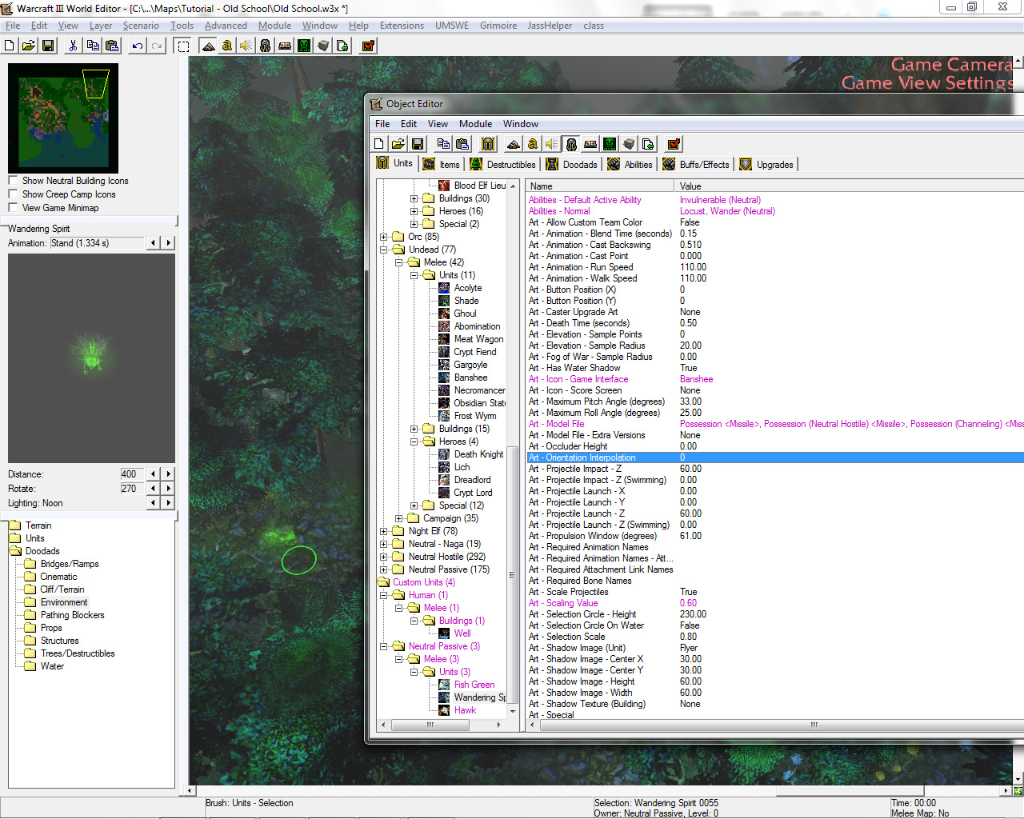Image resolution: width=1024 pixels, height=819 pixels.
Task: Enable Show Neutral Building Icons checkbox
Action: 13,181
